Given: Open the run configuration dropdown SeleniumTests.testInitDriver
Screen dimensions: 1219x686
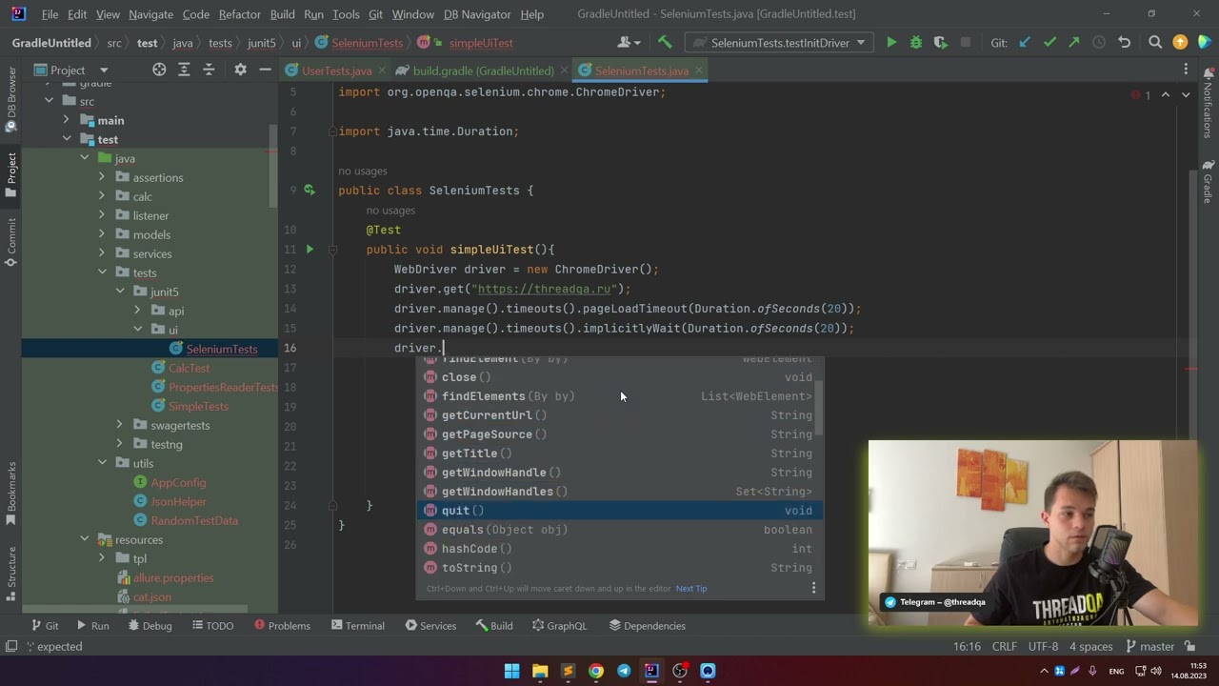Looking at the screenshot, I should coord(780,43).
